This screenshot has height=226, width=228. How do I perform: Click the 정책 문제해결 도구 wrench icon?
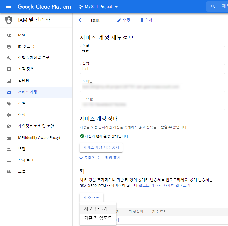point(9,58)
